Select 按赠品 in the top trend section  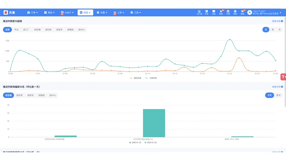[70, 30]
